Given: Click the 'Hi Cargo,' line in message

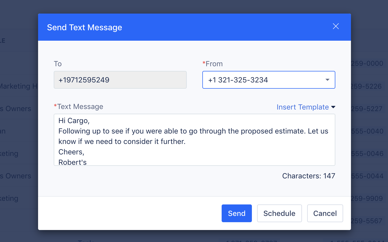Looking at the screenshot, I should (x=74, y=120).
